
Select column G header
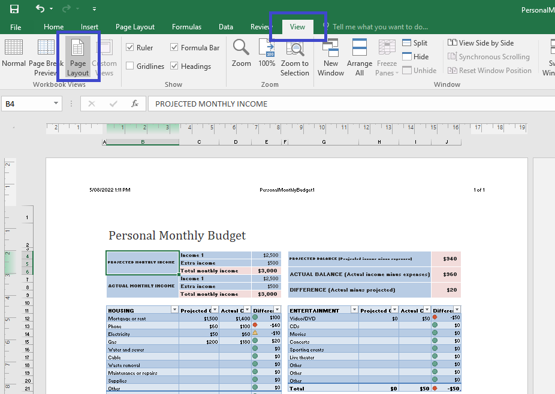point(324,142)
